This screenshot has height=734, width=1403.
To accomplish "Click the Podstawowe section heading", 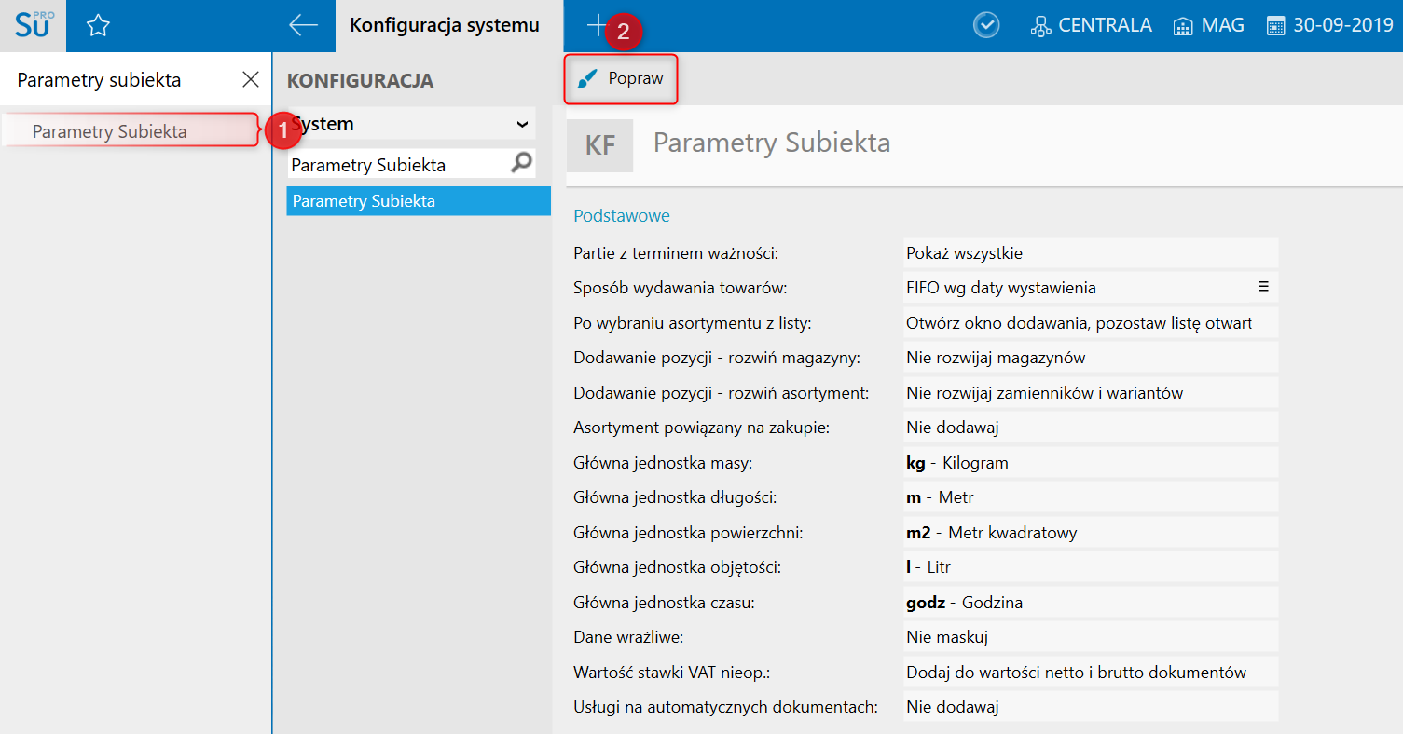I will [x=622, y=216].
